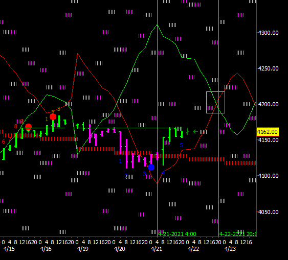Click the 4100.00 price axis label
The height and width of the screenshot is (260, 288).
pyautogui.click(x=269, y=176)
